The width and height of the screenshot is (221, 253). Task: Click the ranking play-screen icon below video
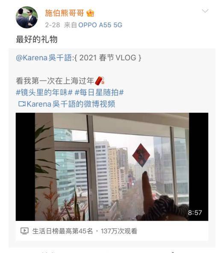coord(24,231)
